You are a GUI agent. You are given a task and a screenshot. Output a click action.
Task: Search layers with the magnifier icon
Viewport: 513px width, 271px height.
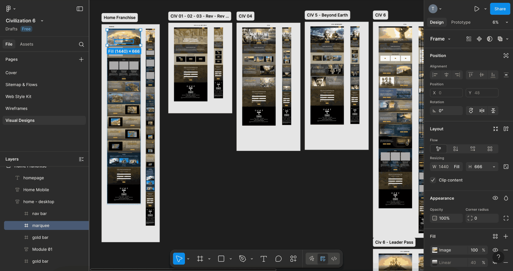point(81,44)
